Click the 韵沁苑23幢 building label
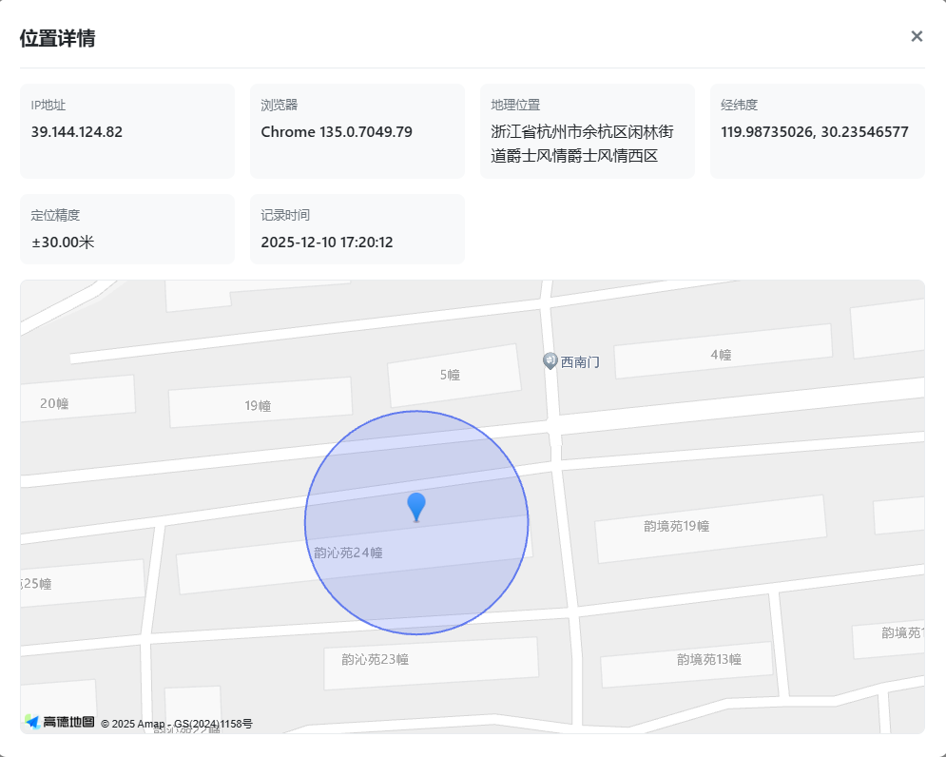The image size is (946, 757). pos(375,659)
